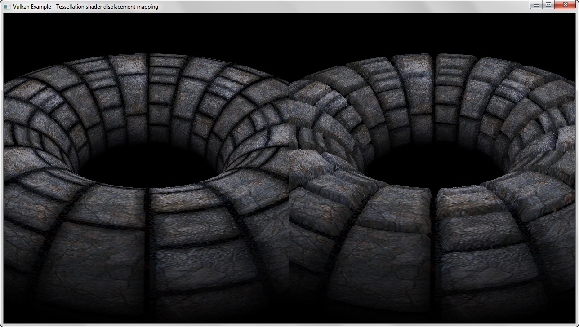
Task: Click the empty title bar area right of the title
Action: point(342,7)
